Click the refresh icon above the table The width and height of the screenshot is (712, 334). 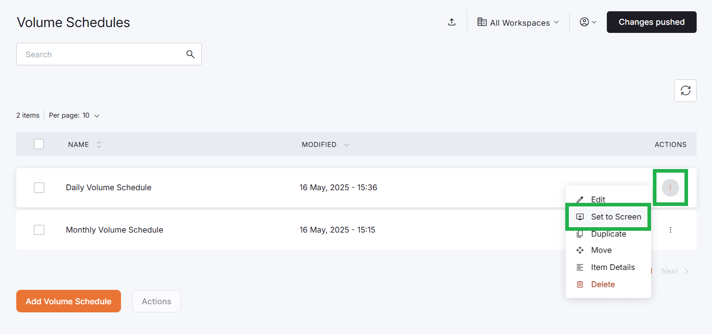(x=685, y=91)
